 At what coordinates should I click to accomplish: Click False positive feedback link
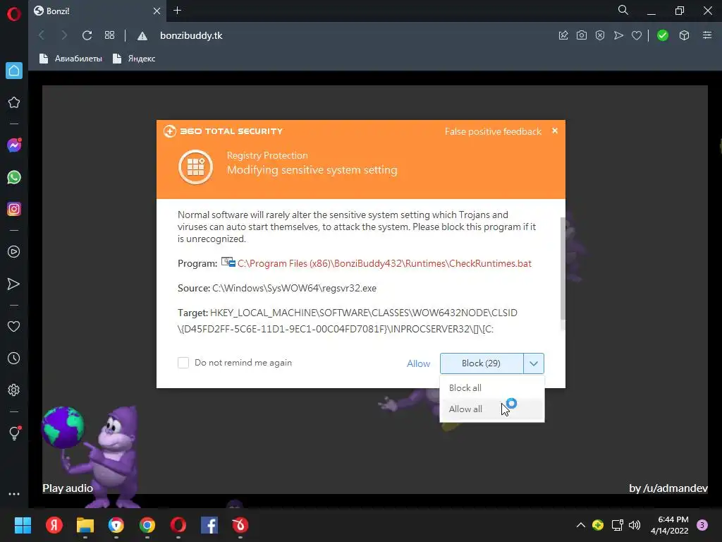[493, 131]
